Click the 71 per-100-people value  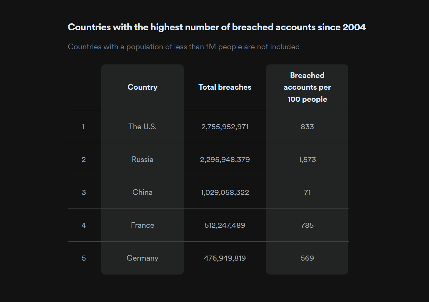point(307,192)
